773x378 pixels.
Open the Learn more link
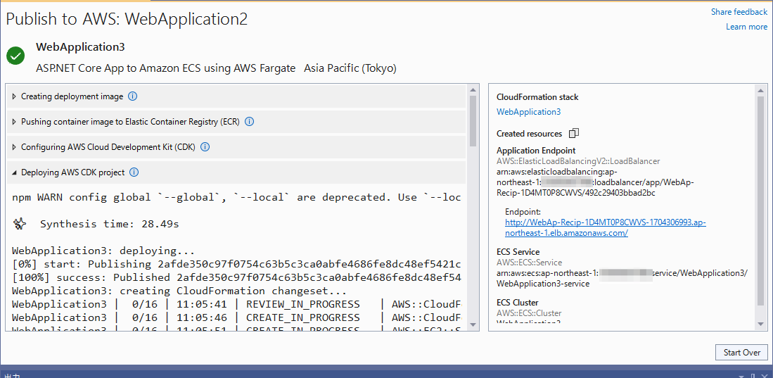click(x=746, y=27)
